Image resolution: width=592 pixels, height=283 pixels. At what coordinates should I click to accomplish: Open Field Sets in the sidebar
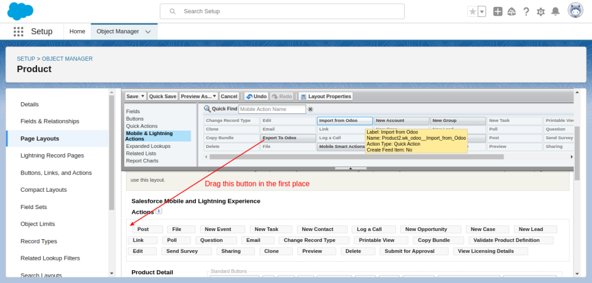[x=34, y=207]
